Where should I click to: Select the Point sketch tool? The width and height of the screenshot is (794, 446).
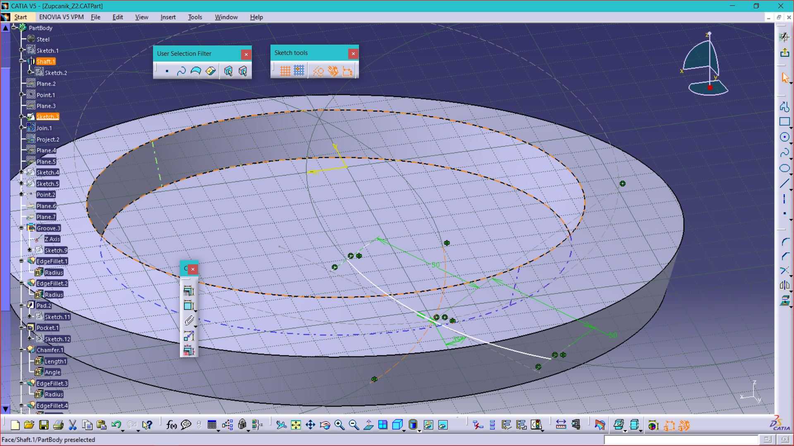coord(784,214)
